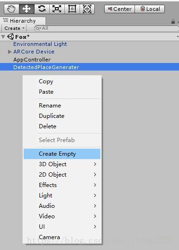Select the Fox scene row
179x250 pixels.
click(x=89, y=37)
